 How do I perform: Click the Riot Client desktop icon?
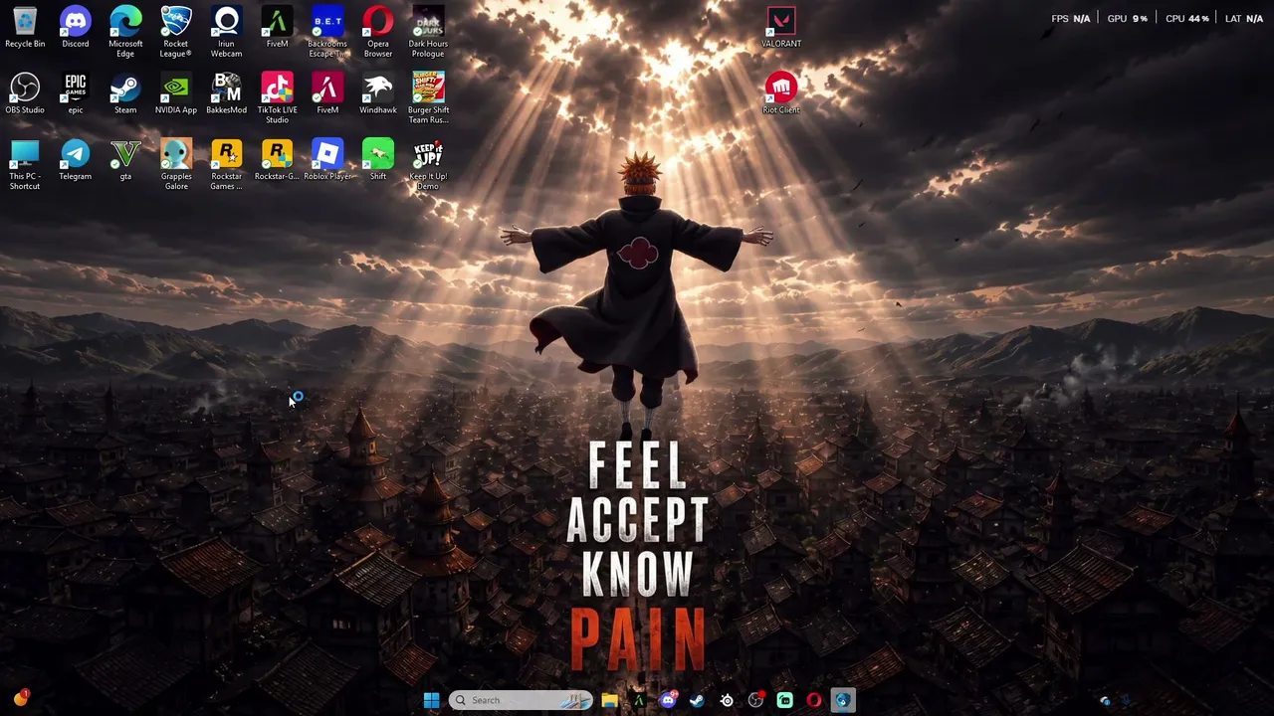click(781, 93)
